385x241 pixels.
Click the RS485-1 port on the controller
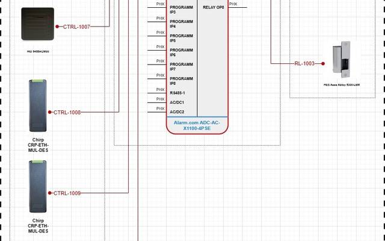click(177, 93)
